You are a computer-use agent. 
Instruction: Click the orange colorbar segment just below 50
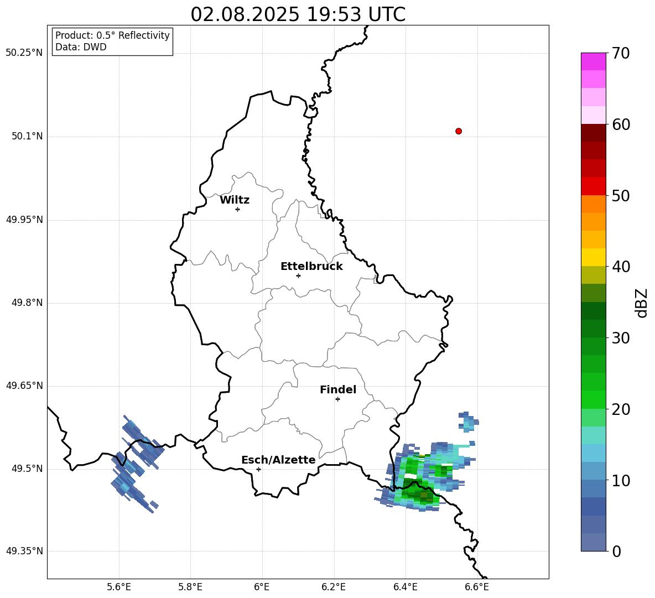[x=593, y=204]
